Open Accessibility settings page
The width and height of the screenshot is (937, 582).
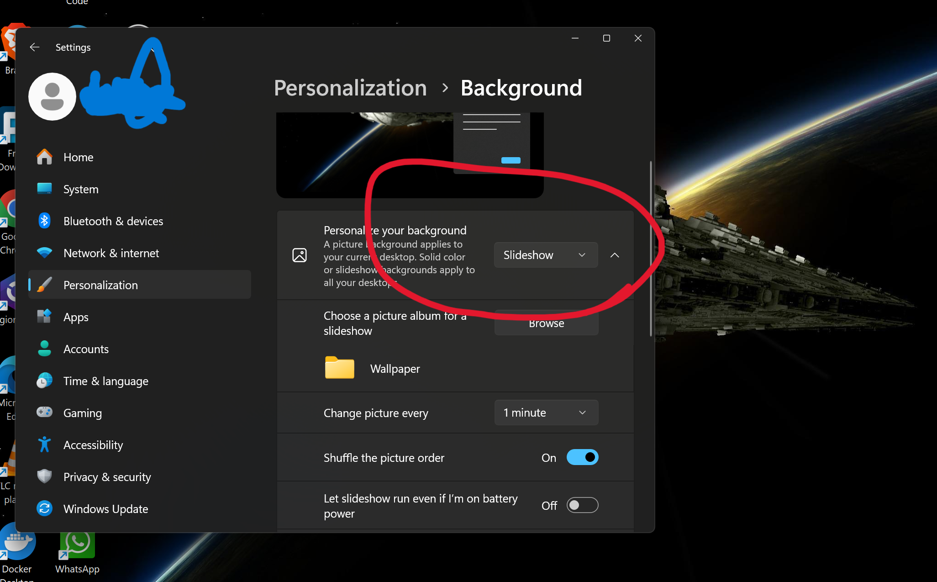(140, 445)
